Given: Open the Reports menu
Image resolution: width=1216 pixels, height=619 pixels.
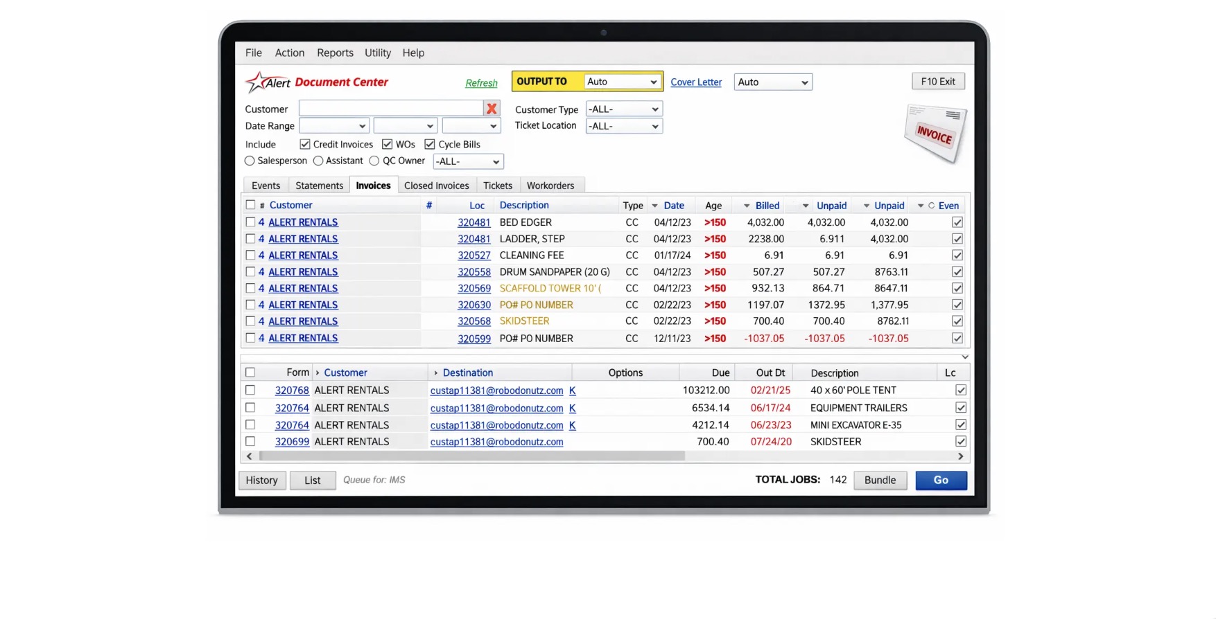Looking at the screenshot, I should click(335, 53).
